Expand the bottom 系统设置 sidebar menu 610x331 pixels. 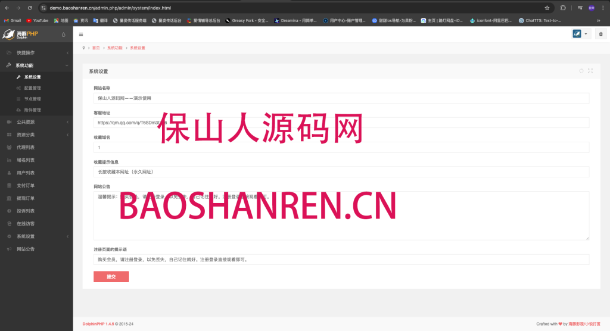point(36,236)
